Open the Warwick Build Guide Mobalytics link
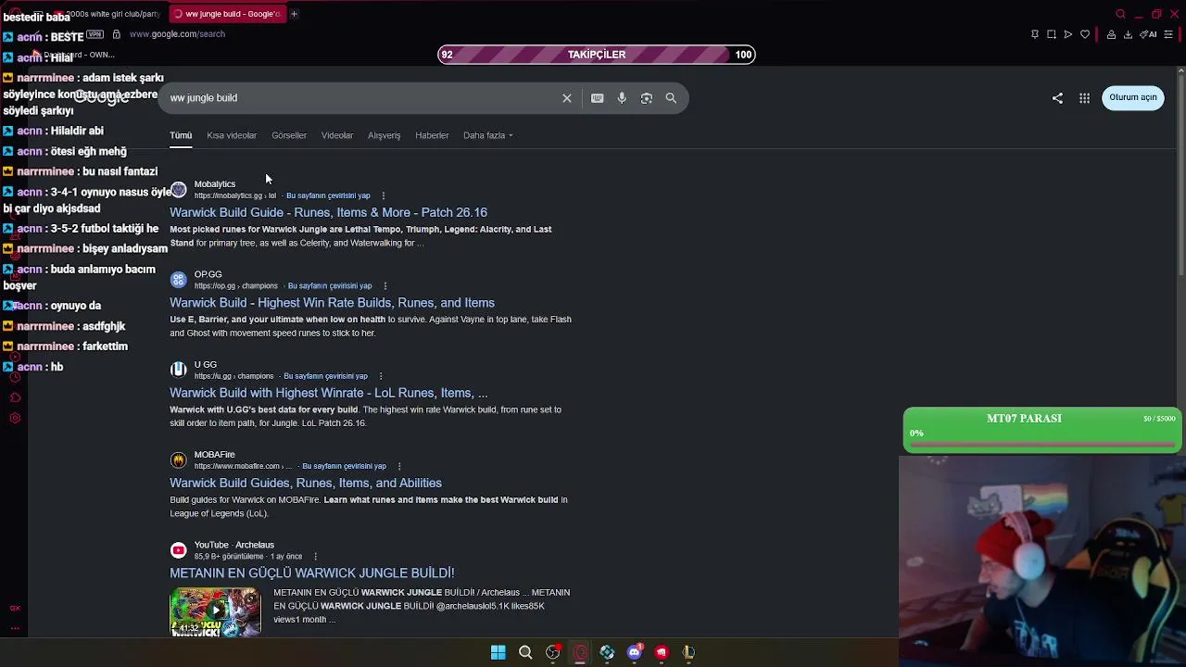The width and height of the screenshot is (1186, 667). (328, 212)
